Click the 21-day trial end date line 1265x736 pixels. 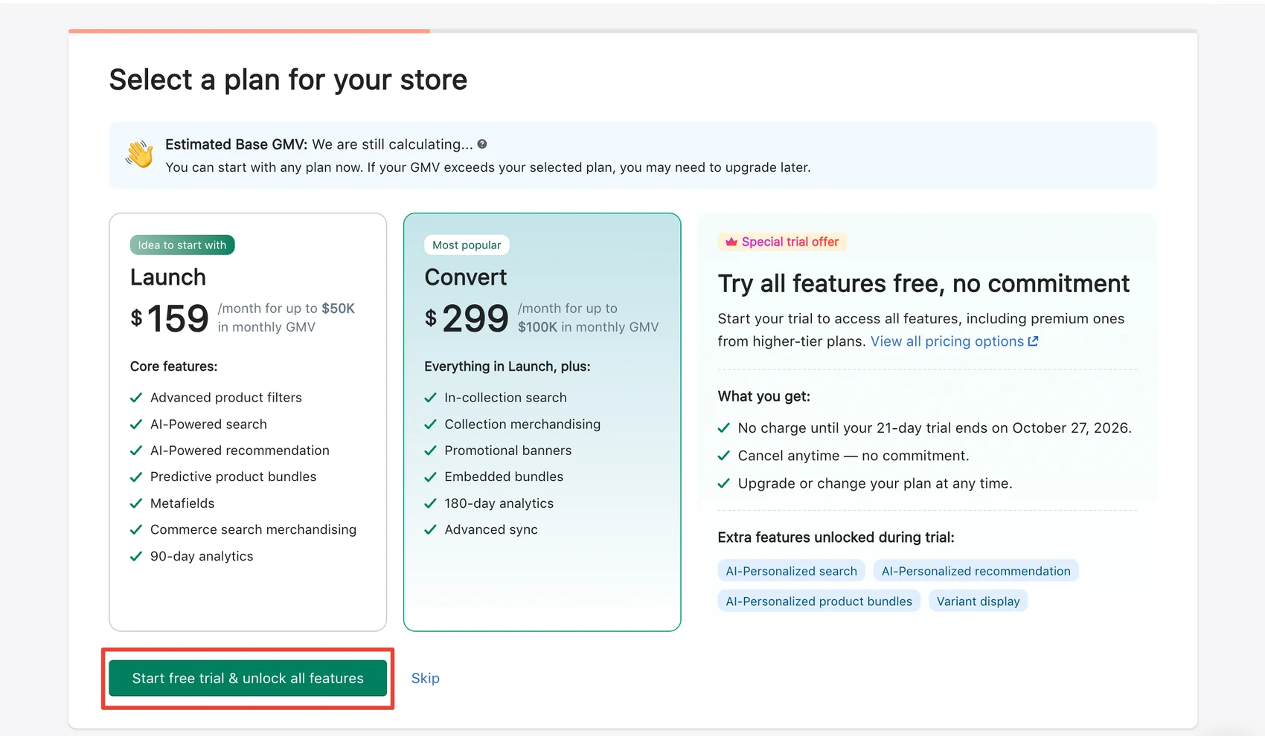pos(935,428)
